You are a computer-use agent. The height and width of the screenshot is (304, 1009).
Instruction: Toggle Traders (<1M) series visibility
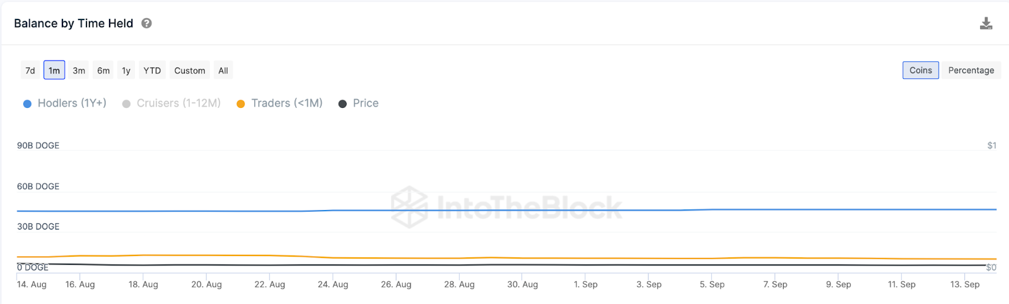click(286, 103)
